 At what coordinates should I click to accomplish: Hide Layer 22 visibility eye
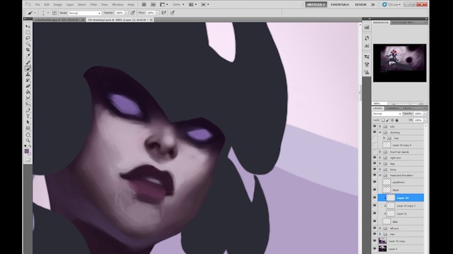[x=375, y=198]
